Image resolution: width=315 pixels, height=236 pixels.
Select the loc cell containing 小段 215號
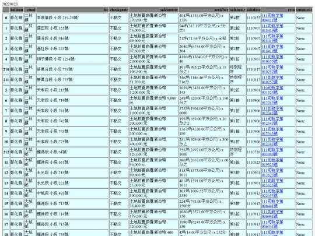[72, 90]
